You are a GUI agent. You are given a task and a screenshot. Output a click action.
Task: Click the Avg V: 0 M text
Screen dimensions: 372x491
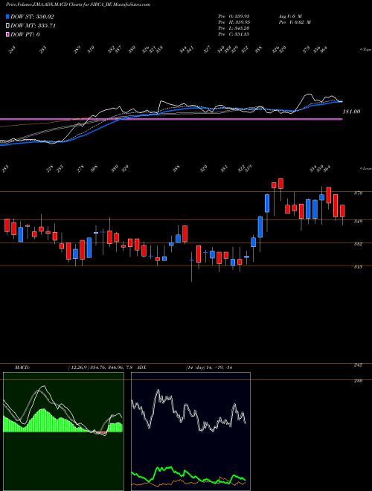(x=289, y=16)
